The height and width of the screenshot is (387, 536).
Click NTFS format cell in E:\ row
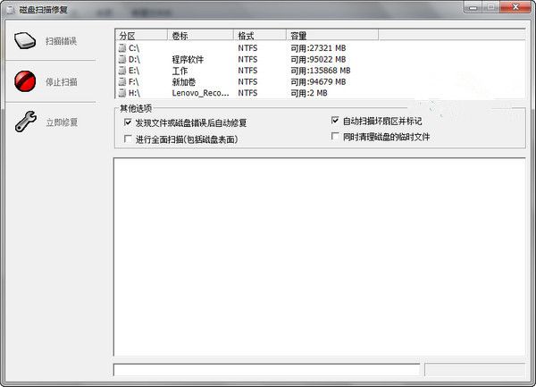tap(247, 71)
